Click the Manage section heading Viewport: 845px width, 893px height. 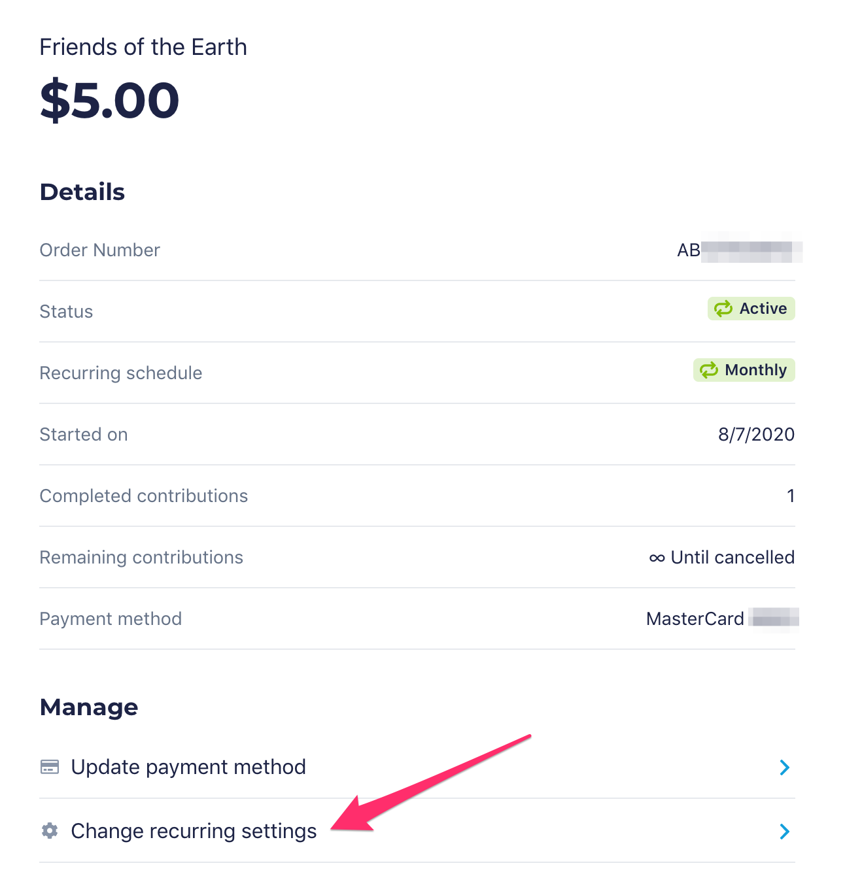[89, 707]
